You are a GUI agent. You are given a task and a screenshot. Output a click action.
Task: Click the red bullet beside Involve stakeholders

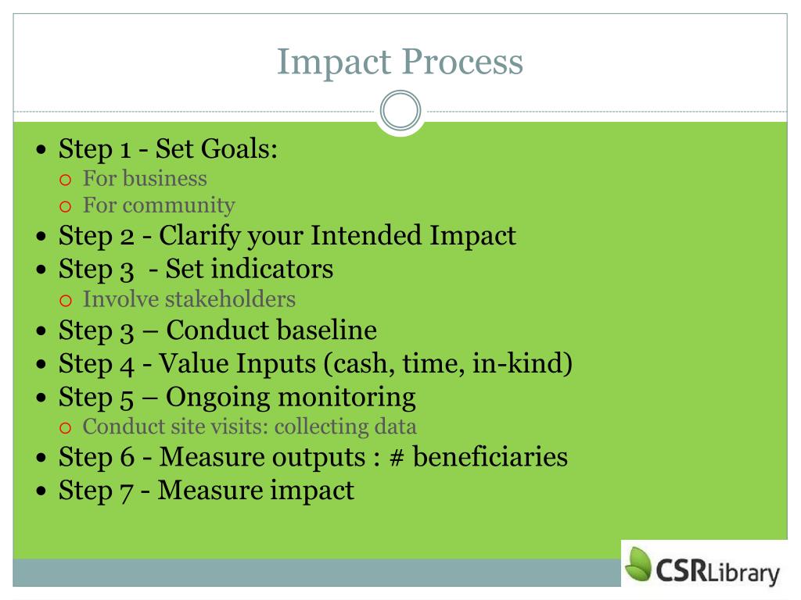coord(65,301)
